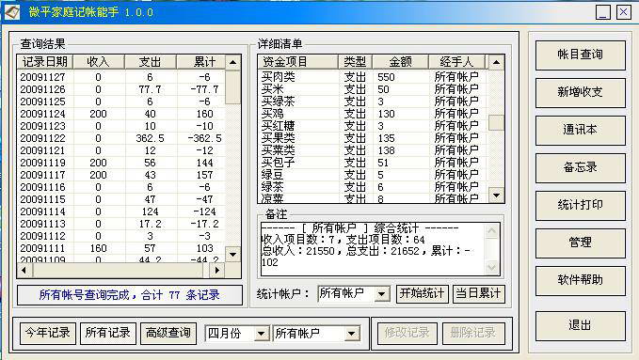This screenshot has width=639, height=360.
Task: Open 高级查询 advanced search
Action: (168, 333)
